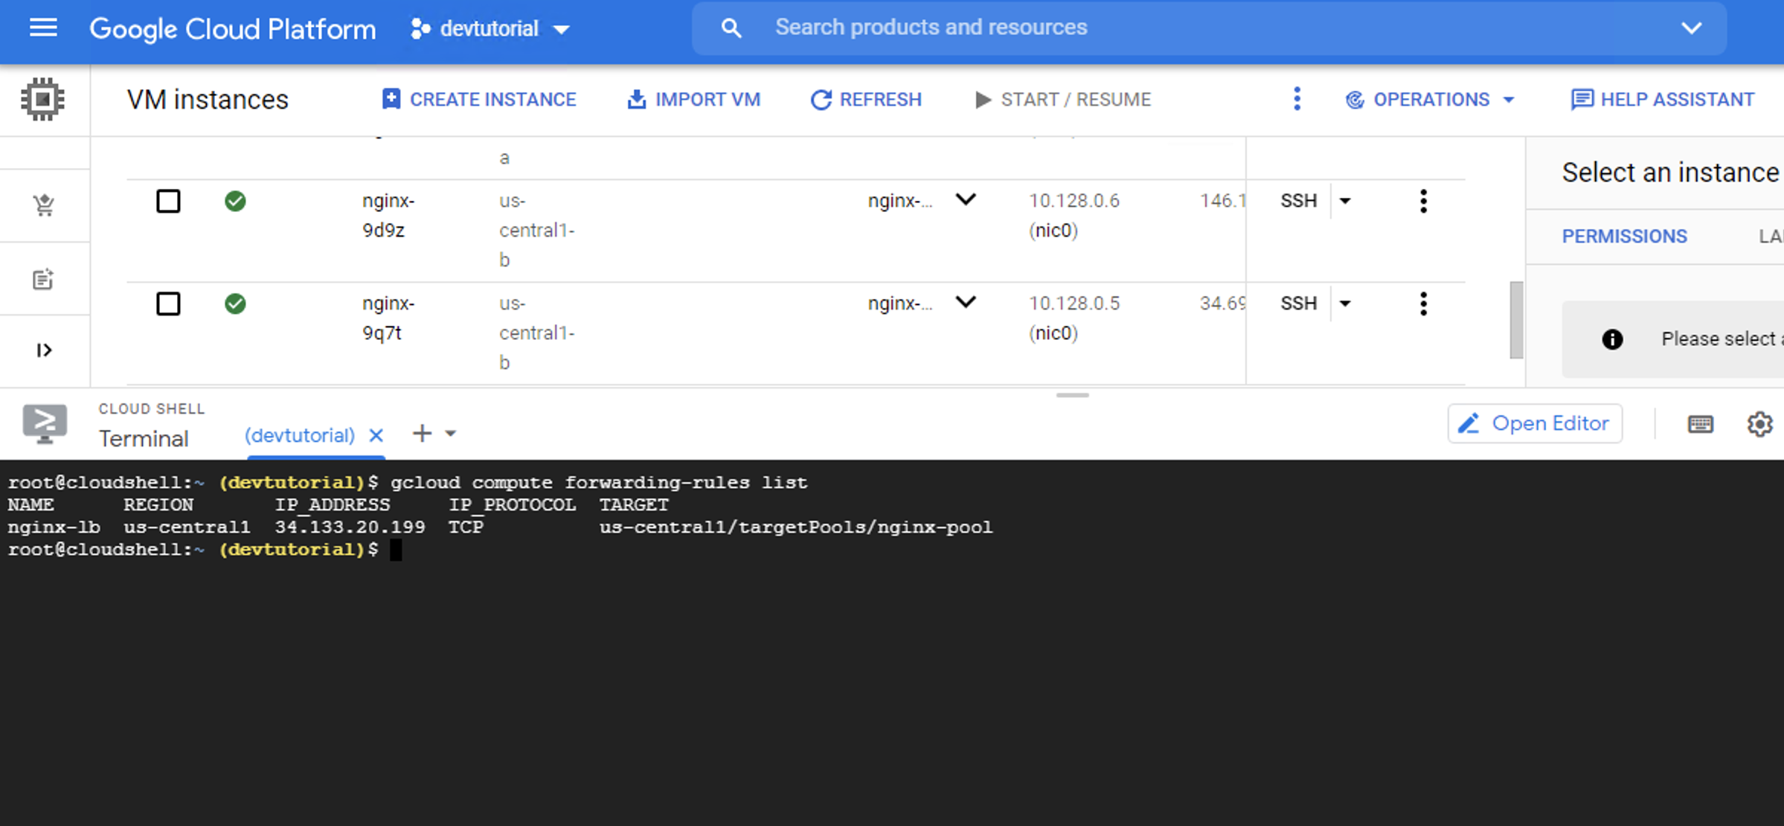Close the (devtutorial) terminal tab
Viewport: 1784px width, 826px height.
tap(376, 435)
